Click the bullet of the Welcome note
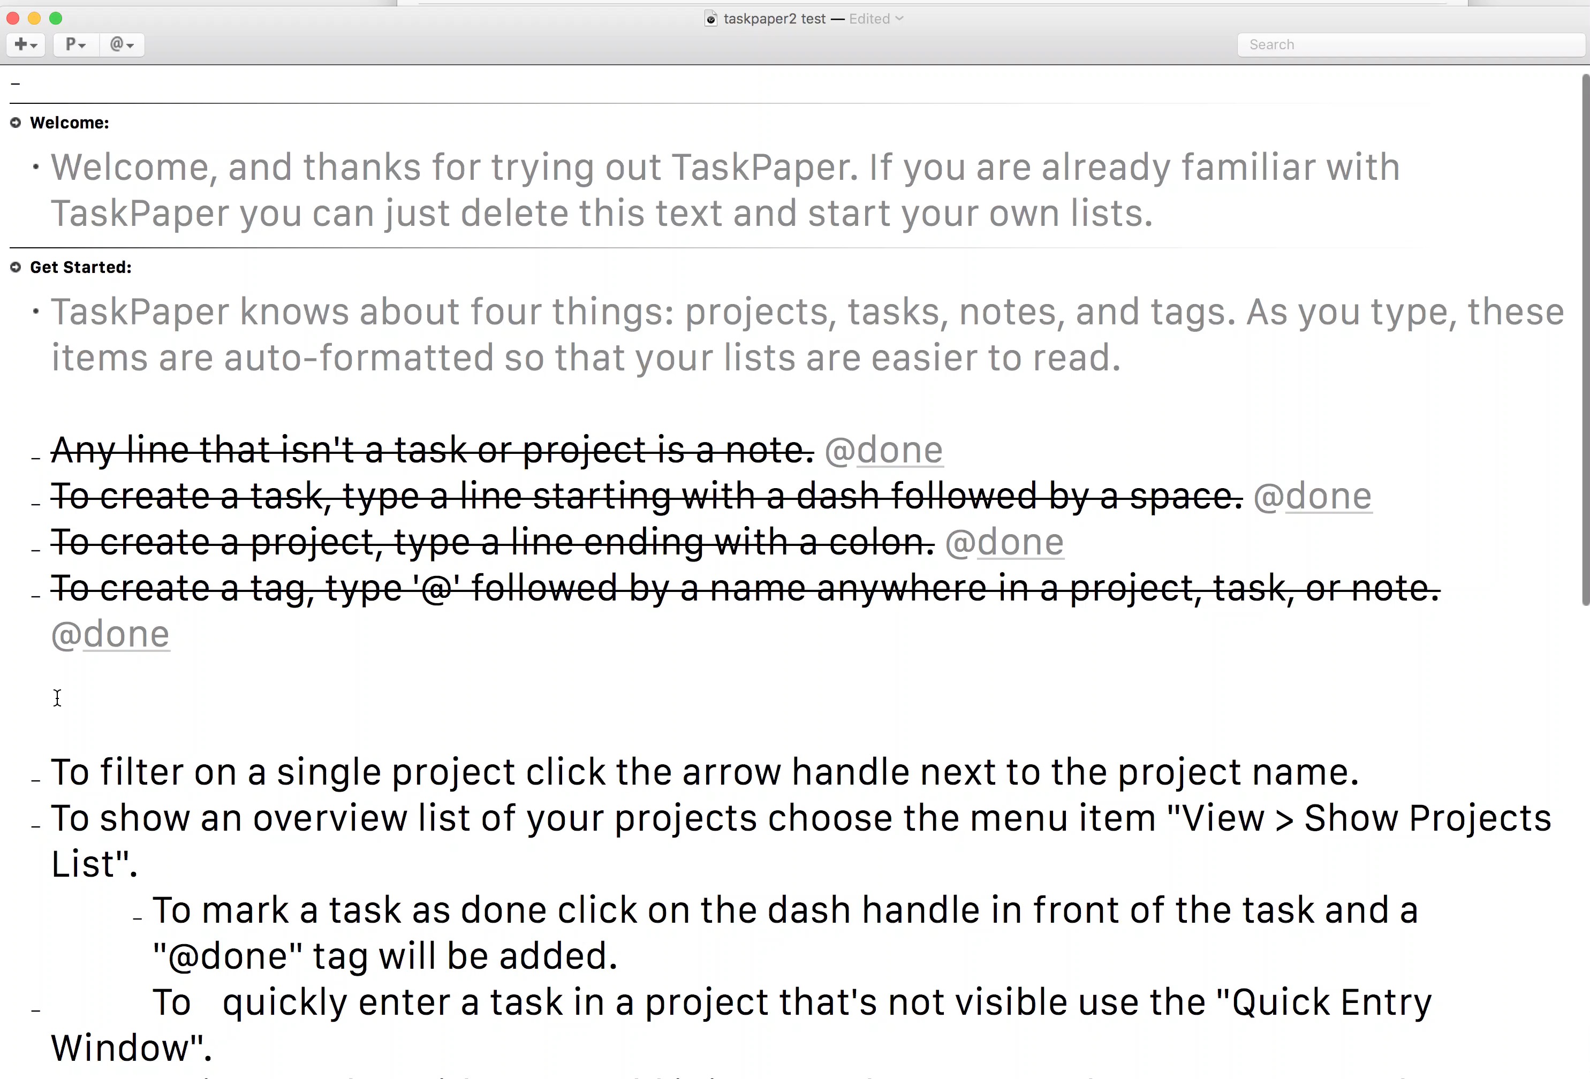1590x1079 pixels. 35,167
